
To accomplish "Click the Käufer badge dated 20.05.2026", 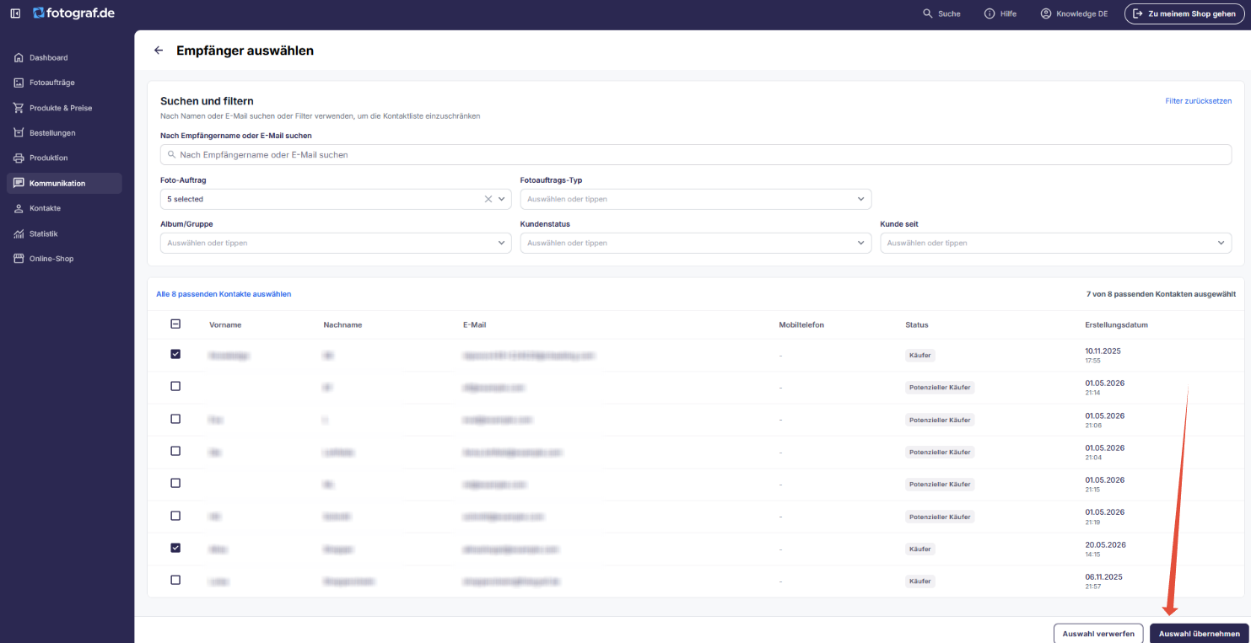I will (920, 549).
